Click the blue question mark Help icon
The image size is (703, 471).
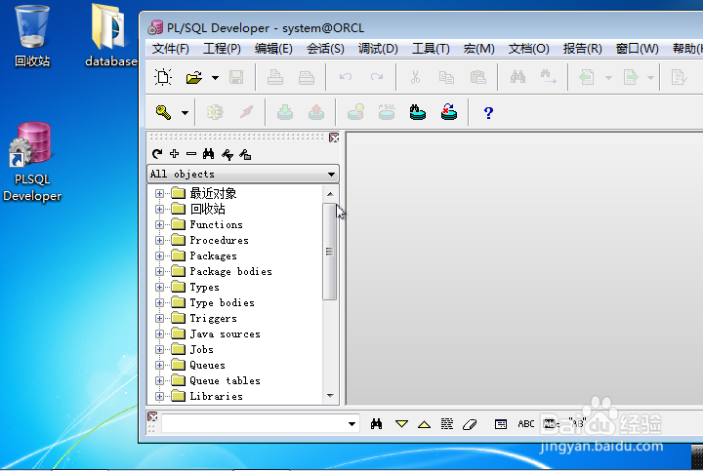488,113
